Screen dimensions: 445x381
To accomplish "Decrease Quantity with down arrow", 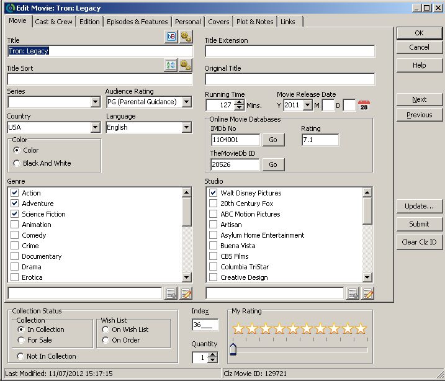I will pyautogui.click(x=213, y=360).
